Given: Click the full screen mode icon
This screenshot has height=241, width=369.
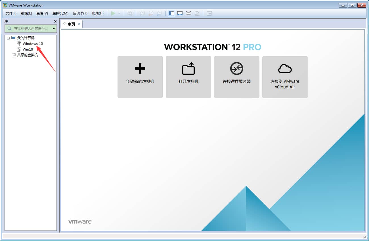Looking at the screenshot, I should (188, 13).
